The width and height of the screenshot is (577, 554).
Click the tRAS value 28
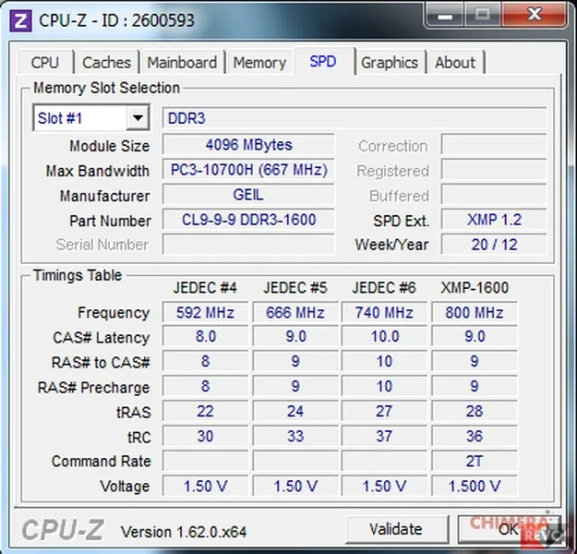[475, 411]
